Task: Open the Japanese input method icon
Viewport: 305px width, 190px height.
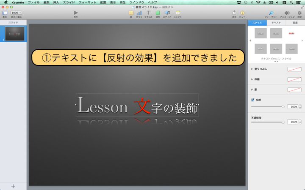Action: pyautogui.click(x=284, y=3)
